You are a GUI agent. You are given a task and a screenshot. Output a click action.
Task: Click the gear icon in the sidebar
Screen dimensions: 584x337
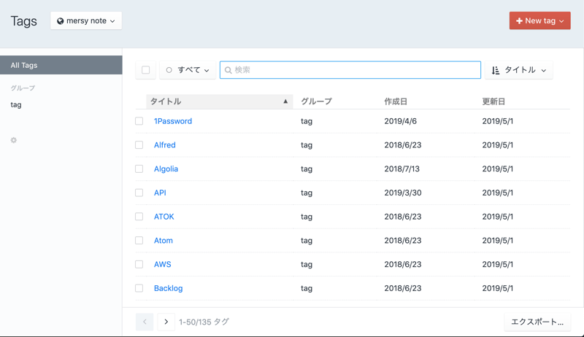point(13,140)
